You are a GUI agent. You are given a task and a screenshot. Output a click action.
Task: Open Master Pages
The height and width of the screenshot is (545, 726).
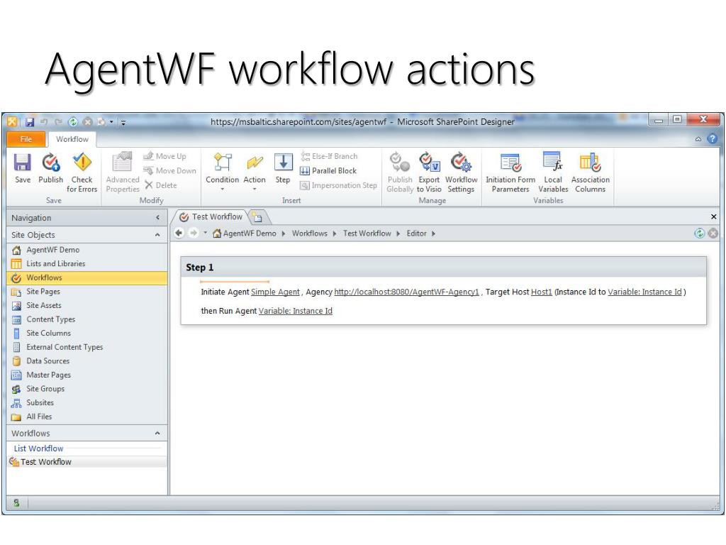87,375
